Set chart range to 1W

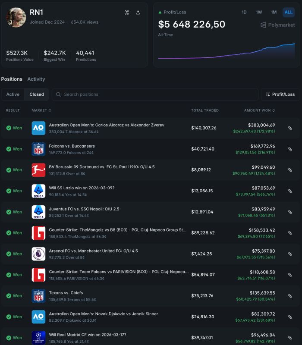259,13
